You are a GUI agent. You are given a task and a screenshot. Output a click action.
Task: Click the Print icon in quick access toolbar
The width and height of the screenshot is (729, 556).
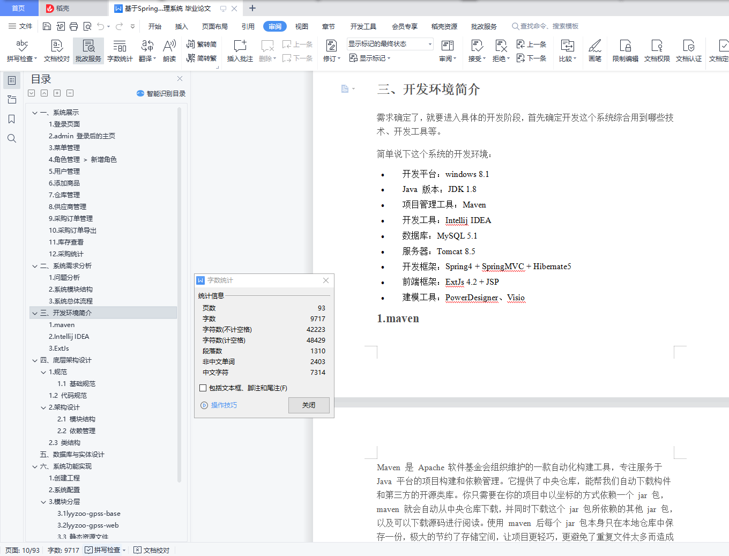click(x=74, y=26)
